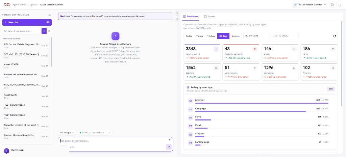Click the Next suggestion banner
The height and width of the screenshot is (157, 346).
[116, 16]
